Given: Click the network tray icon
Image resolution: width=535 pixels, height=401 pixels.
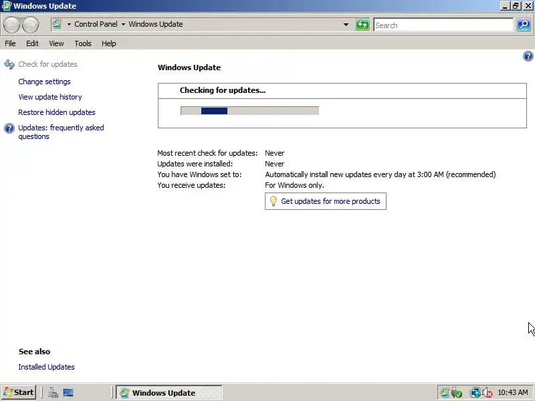Looking at the screenshot, I should click(x=475, y=392).
